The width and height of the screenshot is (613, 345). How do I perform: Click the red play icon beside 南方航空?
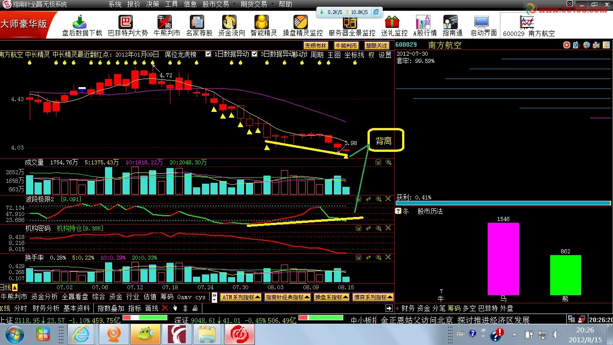567,44
